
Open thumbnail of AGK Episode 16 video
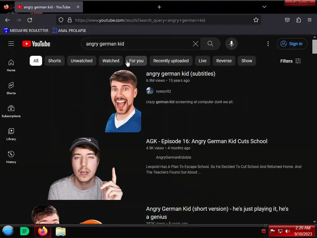tap(85, 168)
